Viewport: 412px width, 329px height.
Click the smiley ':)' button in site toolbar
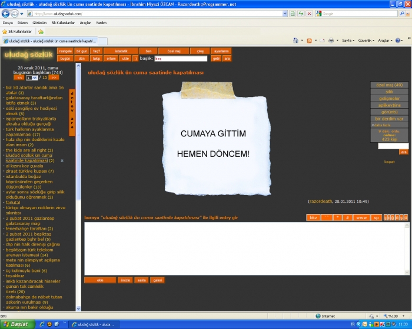135,59
